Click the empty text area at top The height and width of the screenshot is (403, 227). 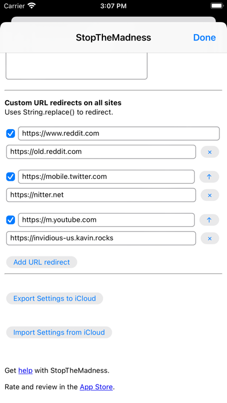[76, 66]
